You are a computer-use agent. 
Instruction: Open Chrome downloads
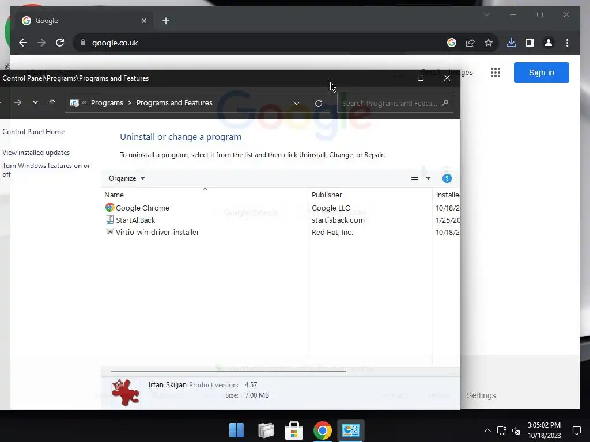pos(512,43)
